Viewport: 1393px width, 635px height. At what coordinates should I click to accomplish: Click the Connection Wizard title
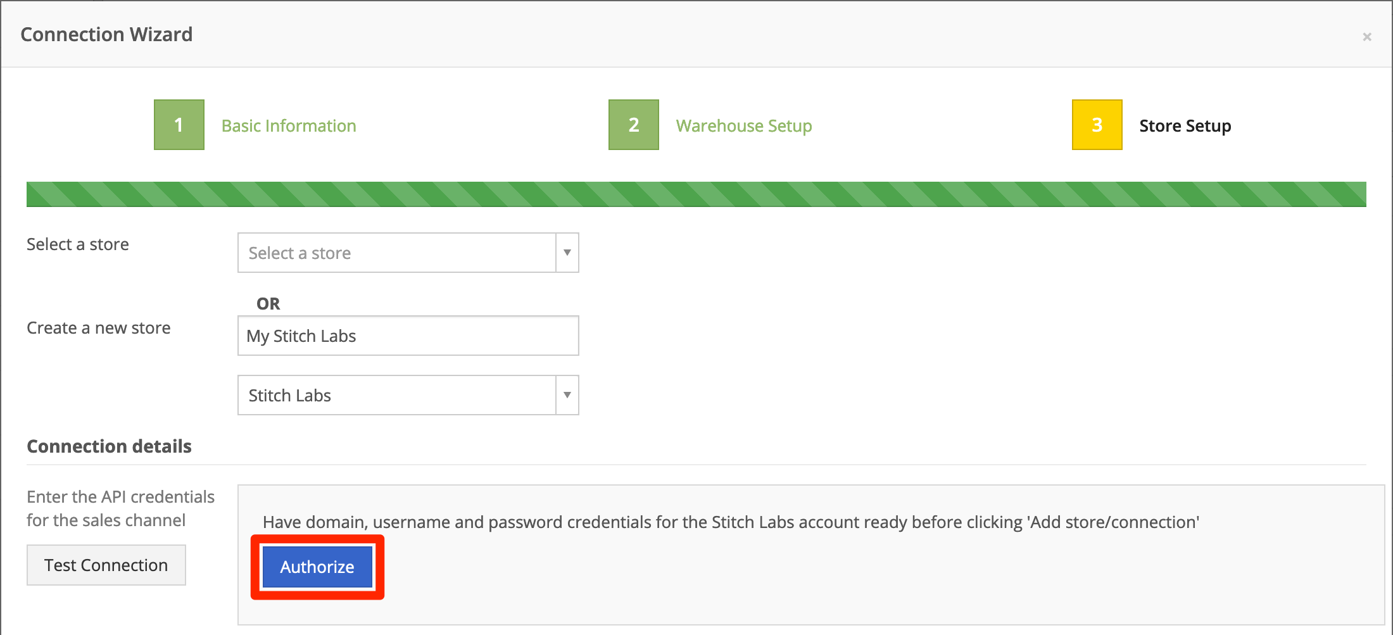[106, 34]
